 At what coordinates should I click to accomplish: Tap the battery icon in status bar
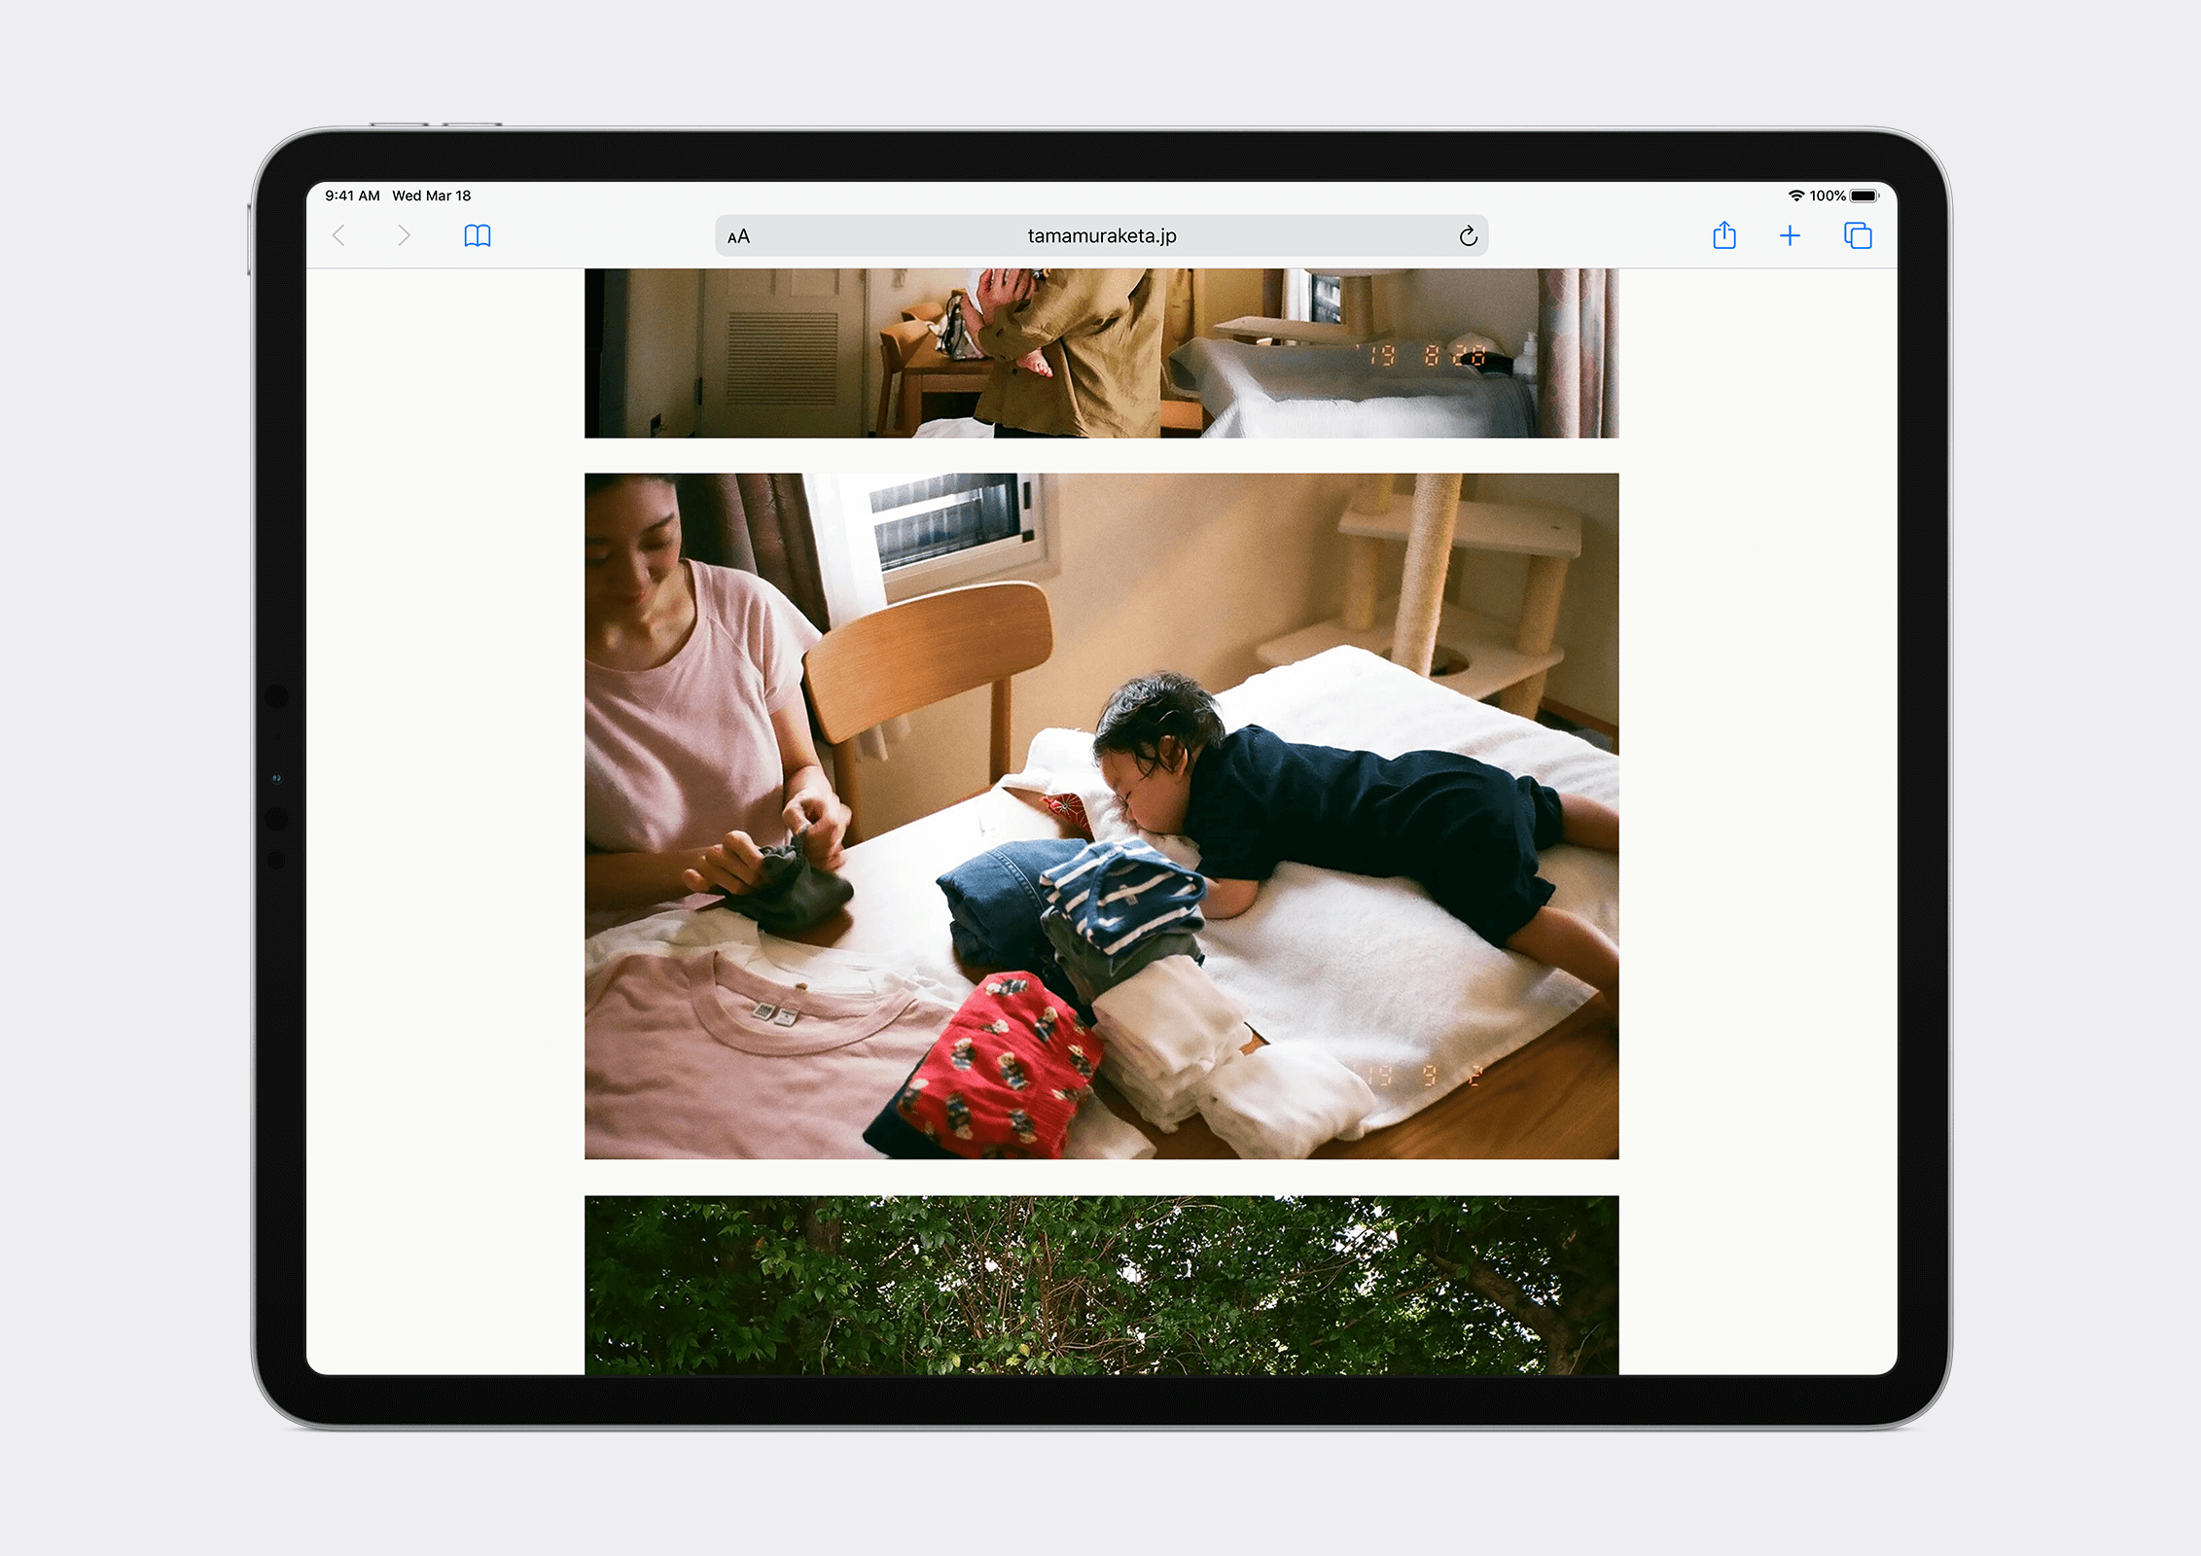coord(1864,195)
